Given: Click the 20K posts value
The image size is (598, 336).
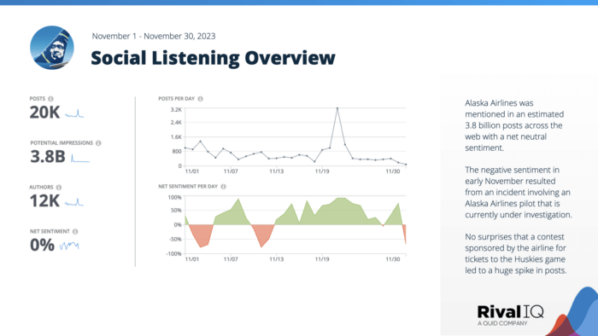Looking at the screenshot, I should (44, 113).
